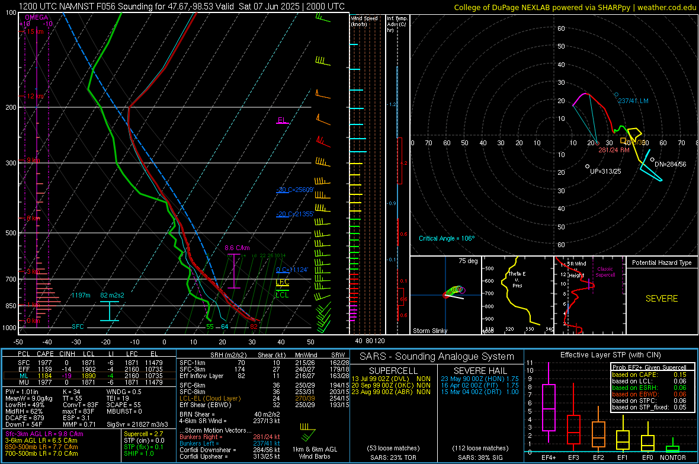Screen dimensions: 699x464
Task: Click the SHIP = 1.0 value
Action: click(x=139, y=453)
